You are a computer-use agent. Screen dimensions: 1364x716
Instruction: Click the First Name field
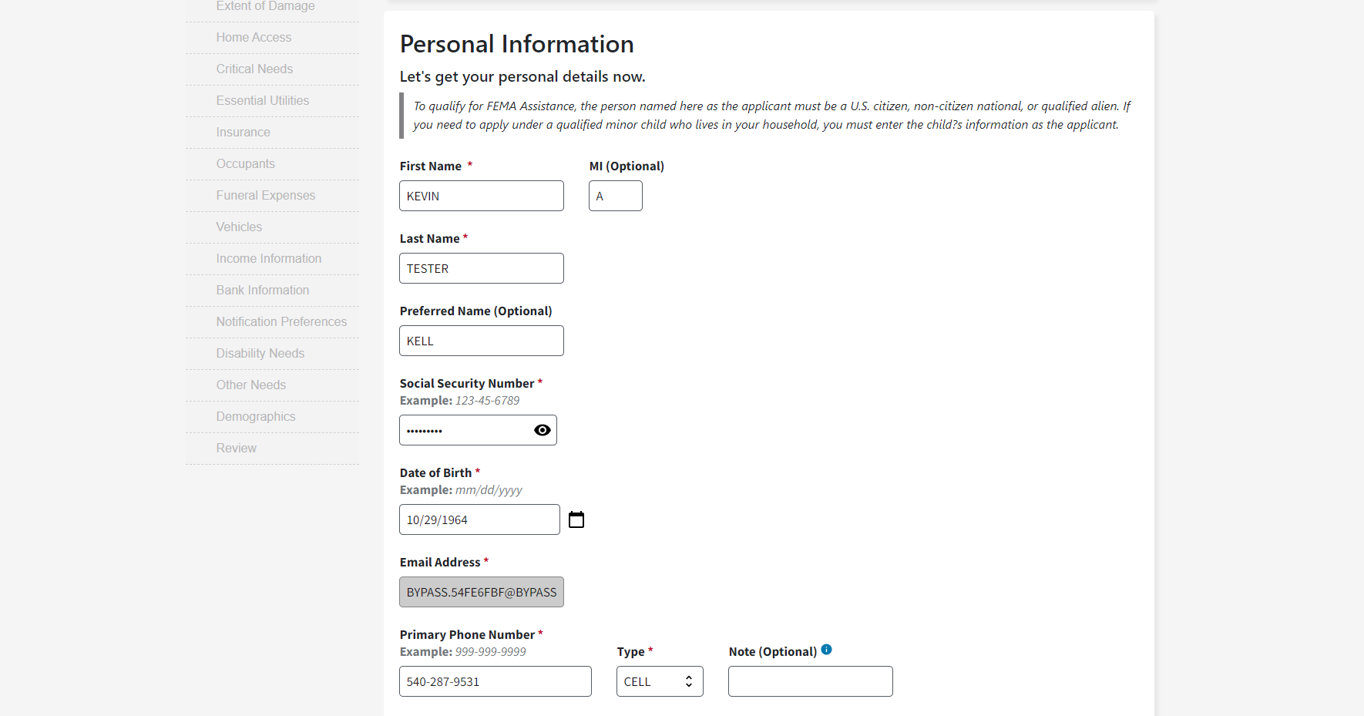pyautogui.click(x=482, y=196)
